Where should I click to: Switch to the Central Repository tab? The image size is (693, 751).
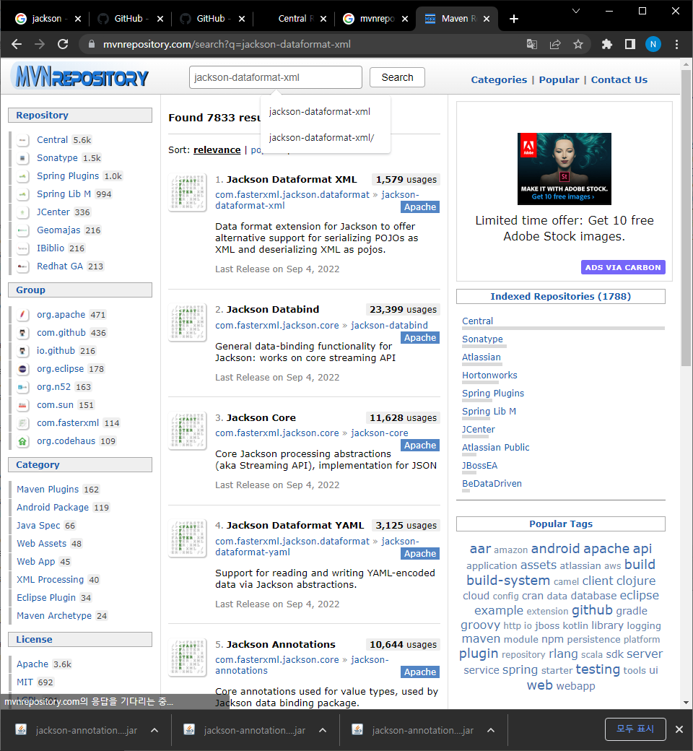pyautogui.click(x=295, y=19)
